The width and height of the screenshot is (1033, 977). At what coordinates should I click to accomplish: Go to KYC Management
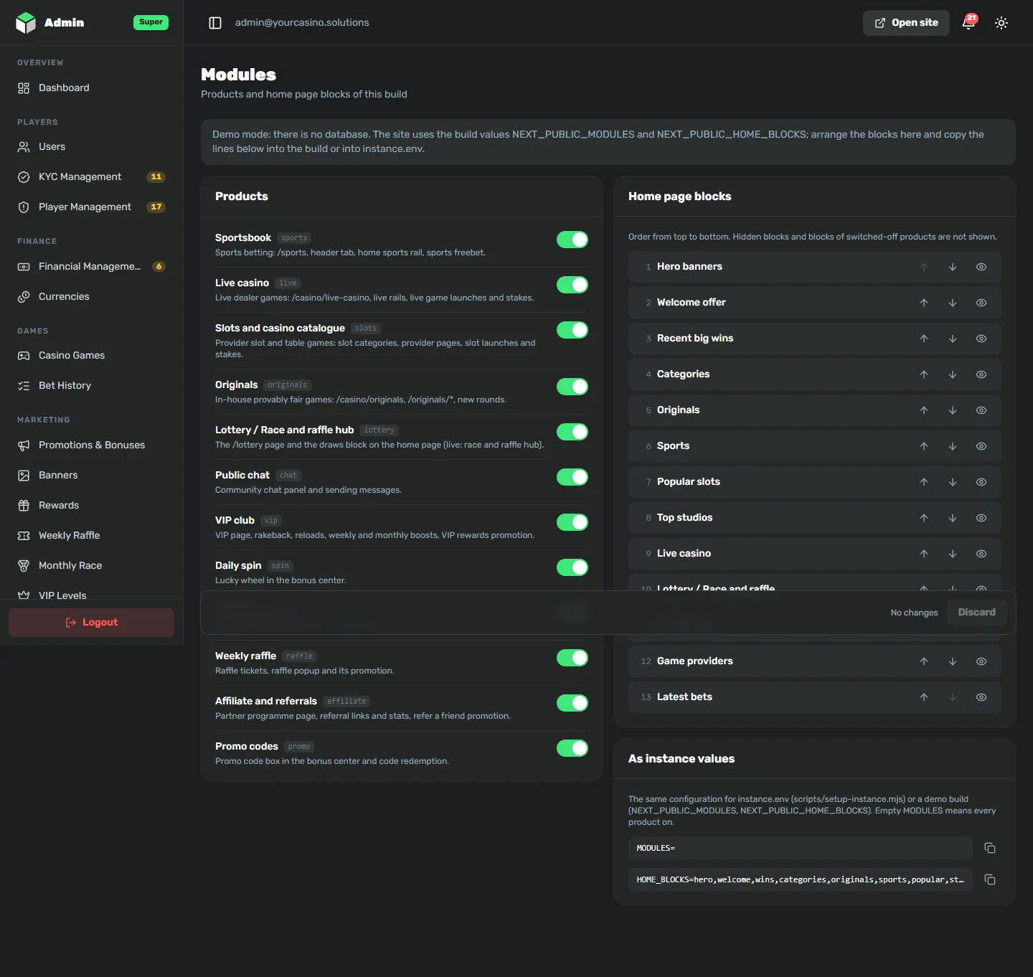coord(91,176)
